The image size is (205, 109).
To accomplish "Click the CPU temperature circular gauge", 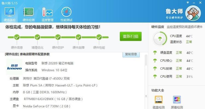I will click(160, 39).
